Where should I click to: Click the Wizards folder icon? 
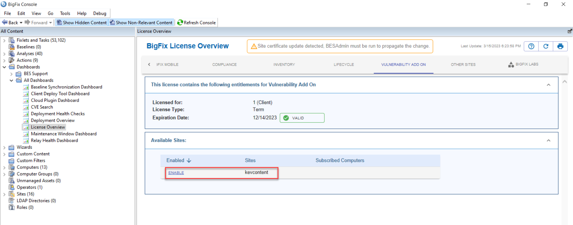[12, 147]
